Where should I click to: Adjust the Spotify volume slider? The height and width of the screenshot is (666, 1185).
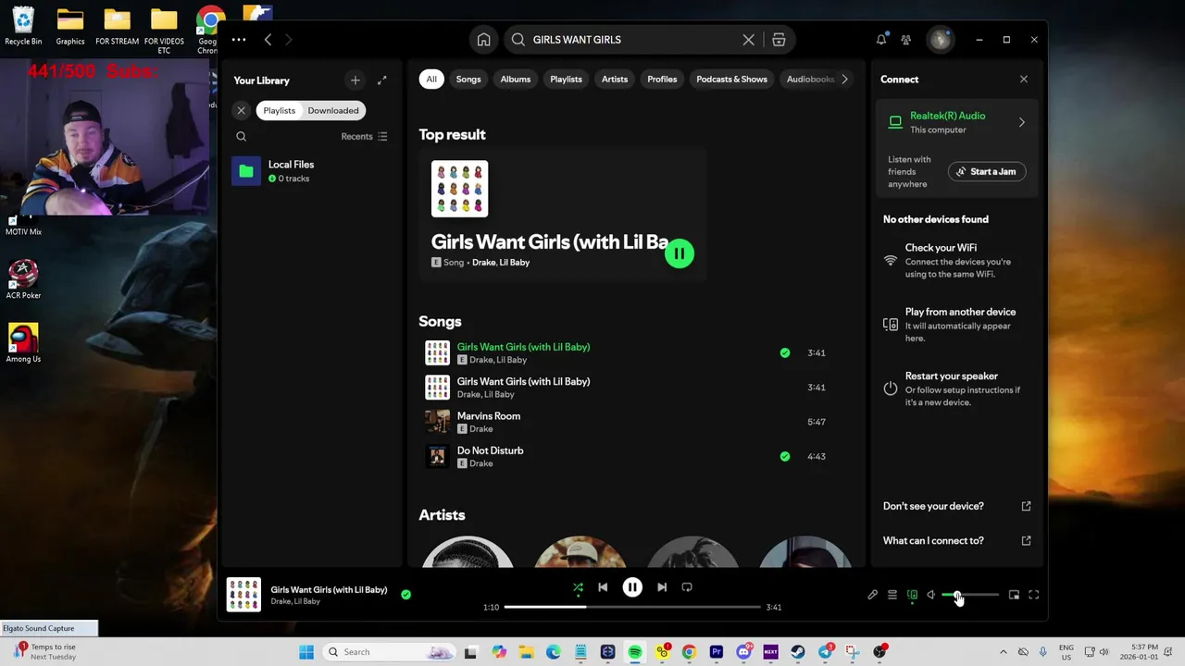pos(970,595)
